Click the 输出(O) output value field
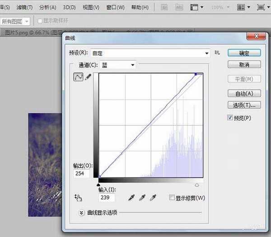 82,173
